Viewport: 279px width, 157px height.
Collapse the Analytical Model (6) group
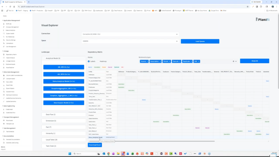coord(64,58)
